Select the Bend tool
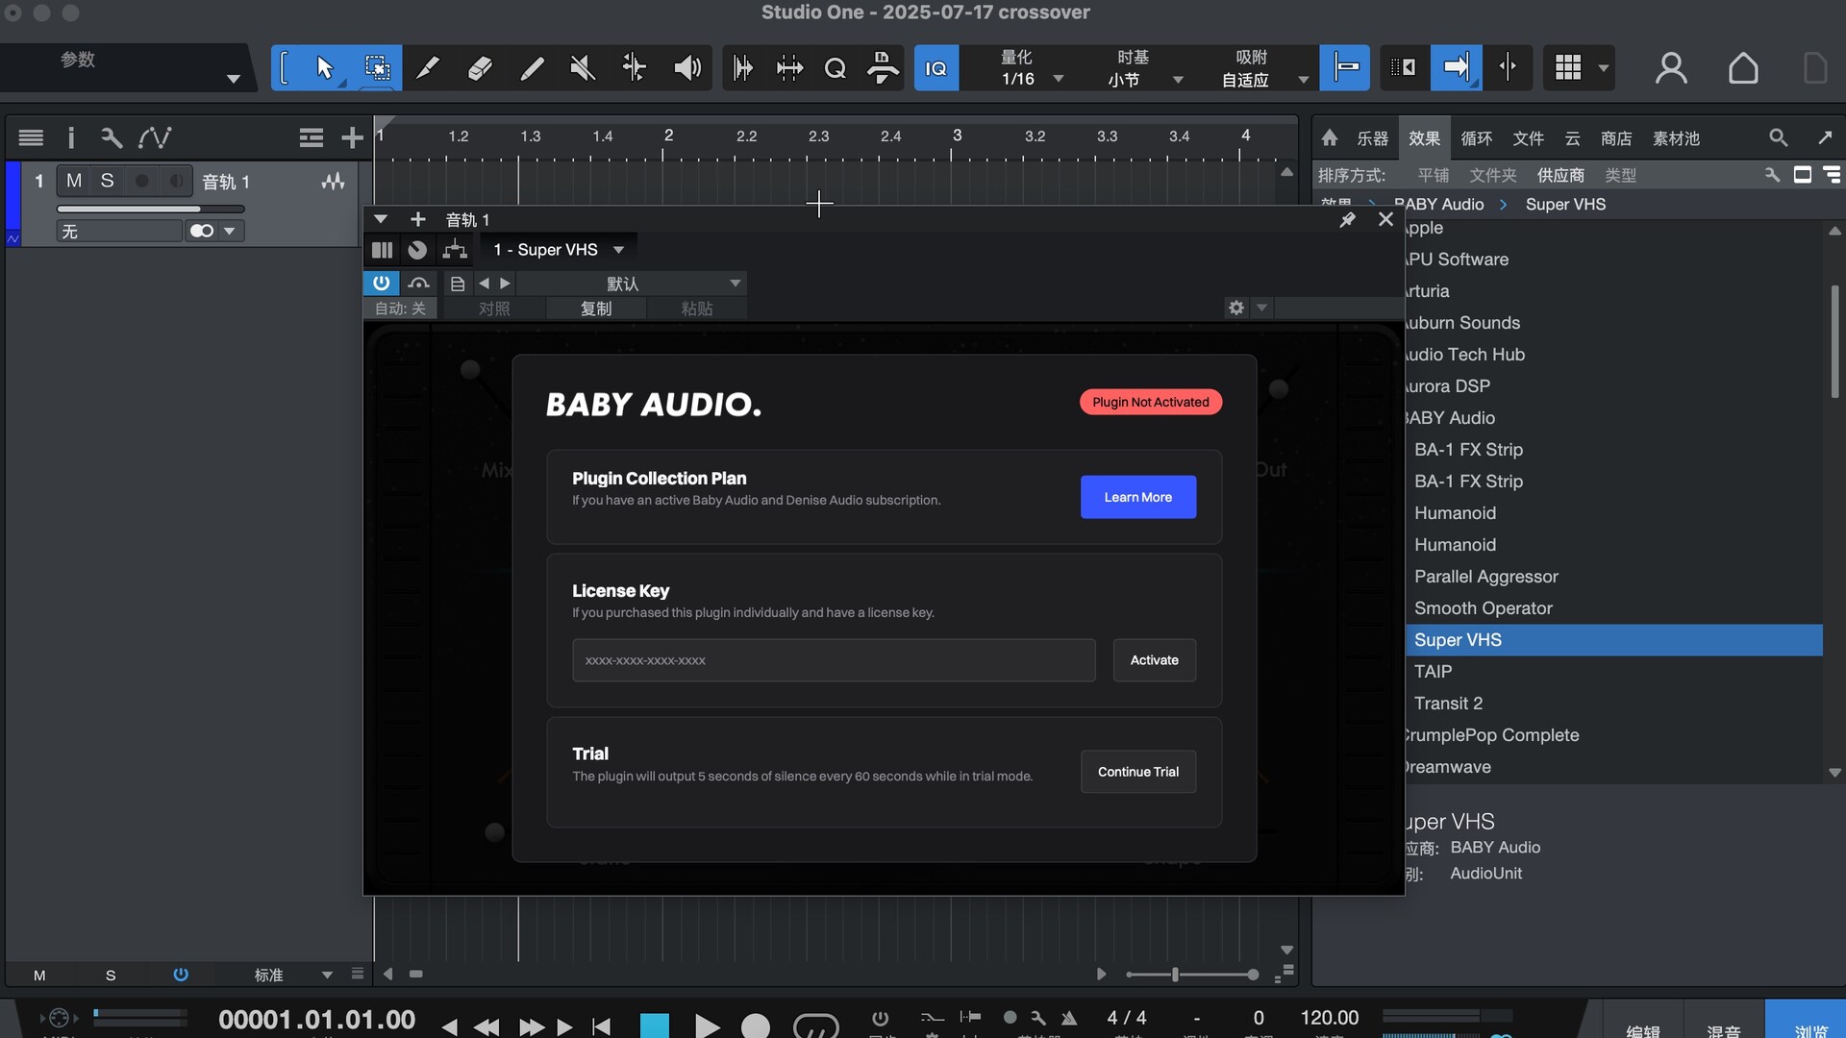Image resolution: width=1846 pixels, height=1038 pixels. coord(635,68)
